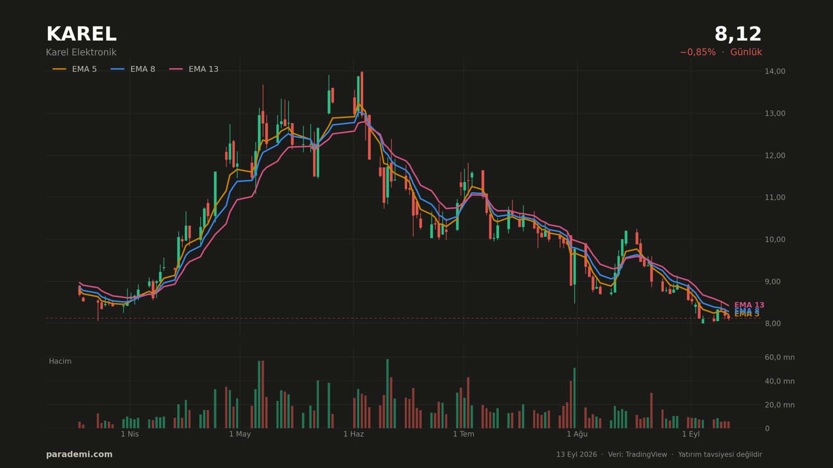Click the 12,00 price axis label

coord(775,155)
